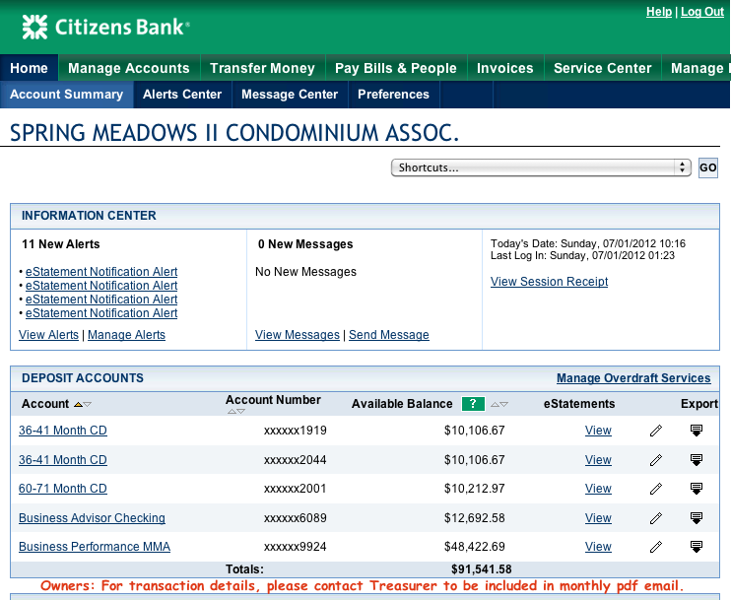Click the Citizens Bank logo
The height and width of the screenshot is (600, 731).
click(x=105, y=27)
